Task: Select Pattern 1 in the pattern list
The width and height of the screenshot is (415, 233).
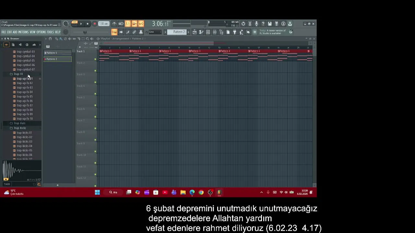Action: 58,53
